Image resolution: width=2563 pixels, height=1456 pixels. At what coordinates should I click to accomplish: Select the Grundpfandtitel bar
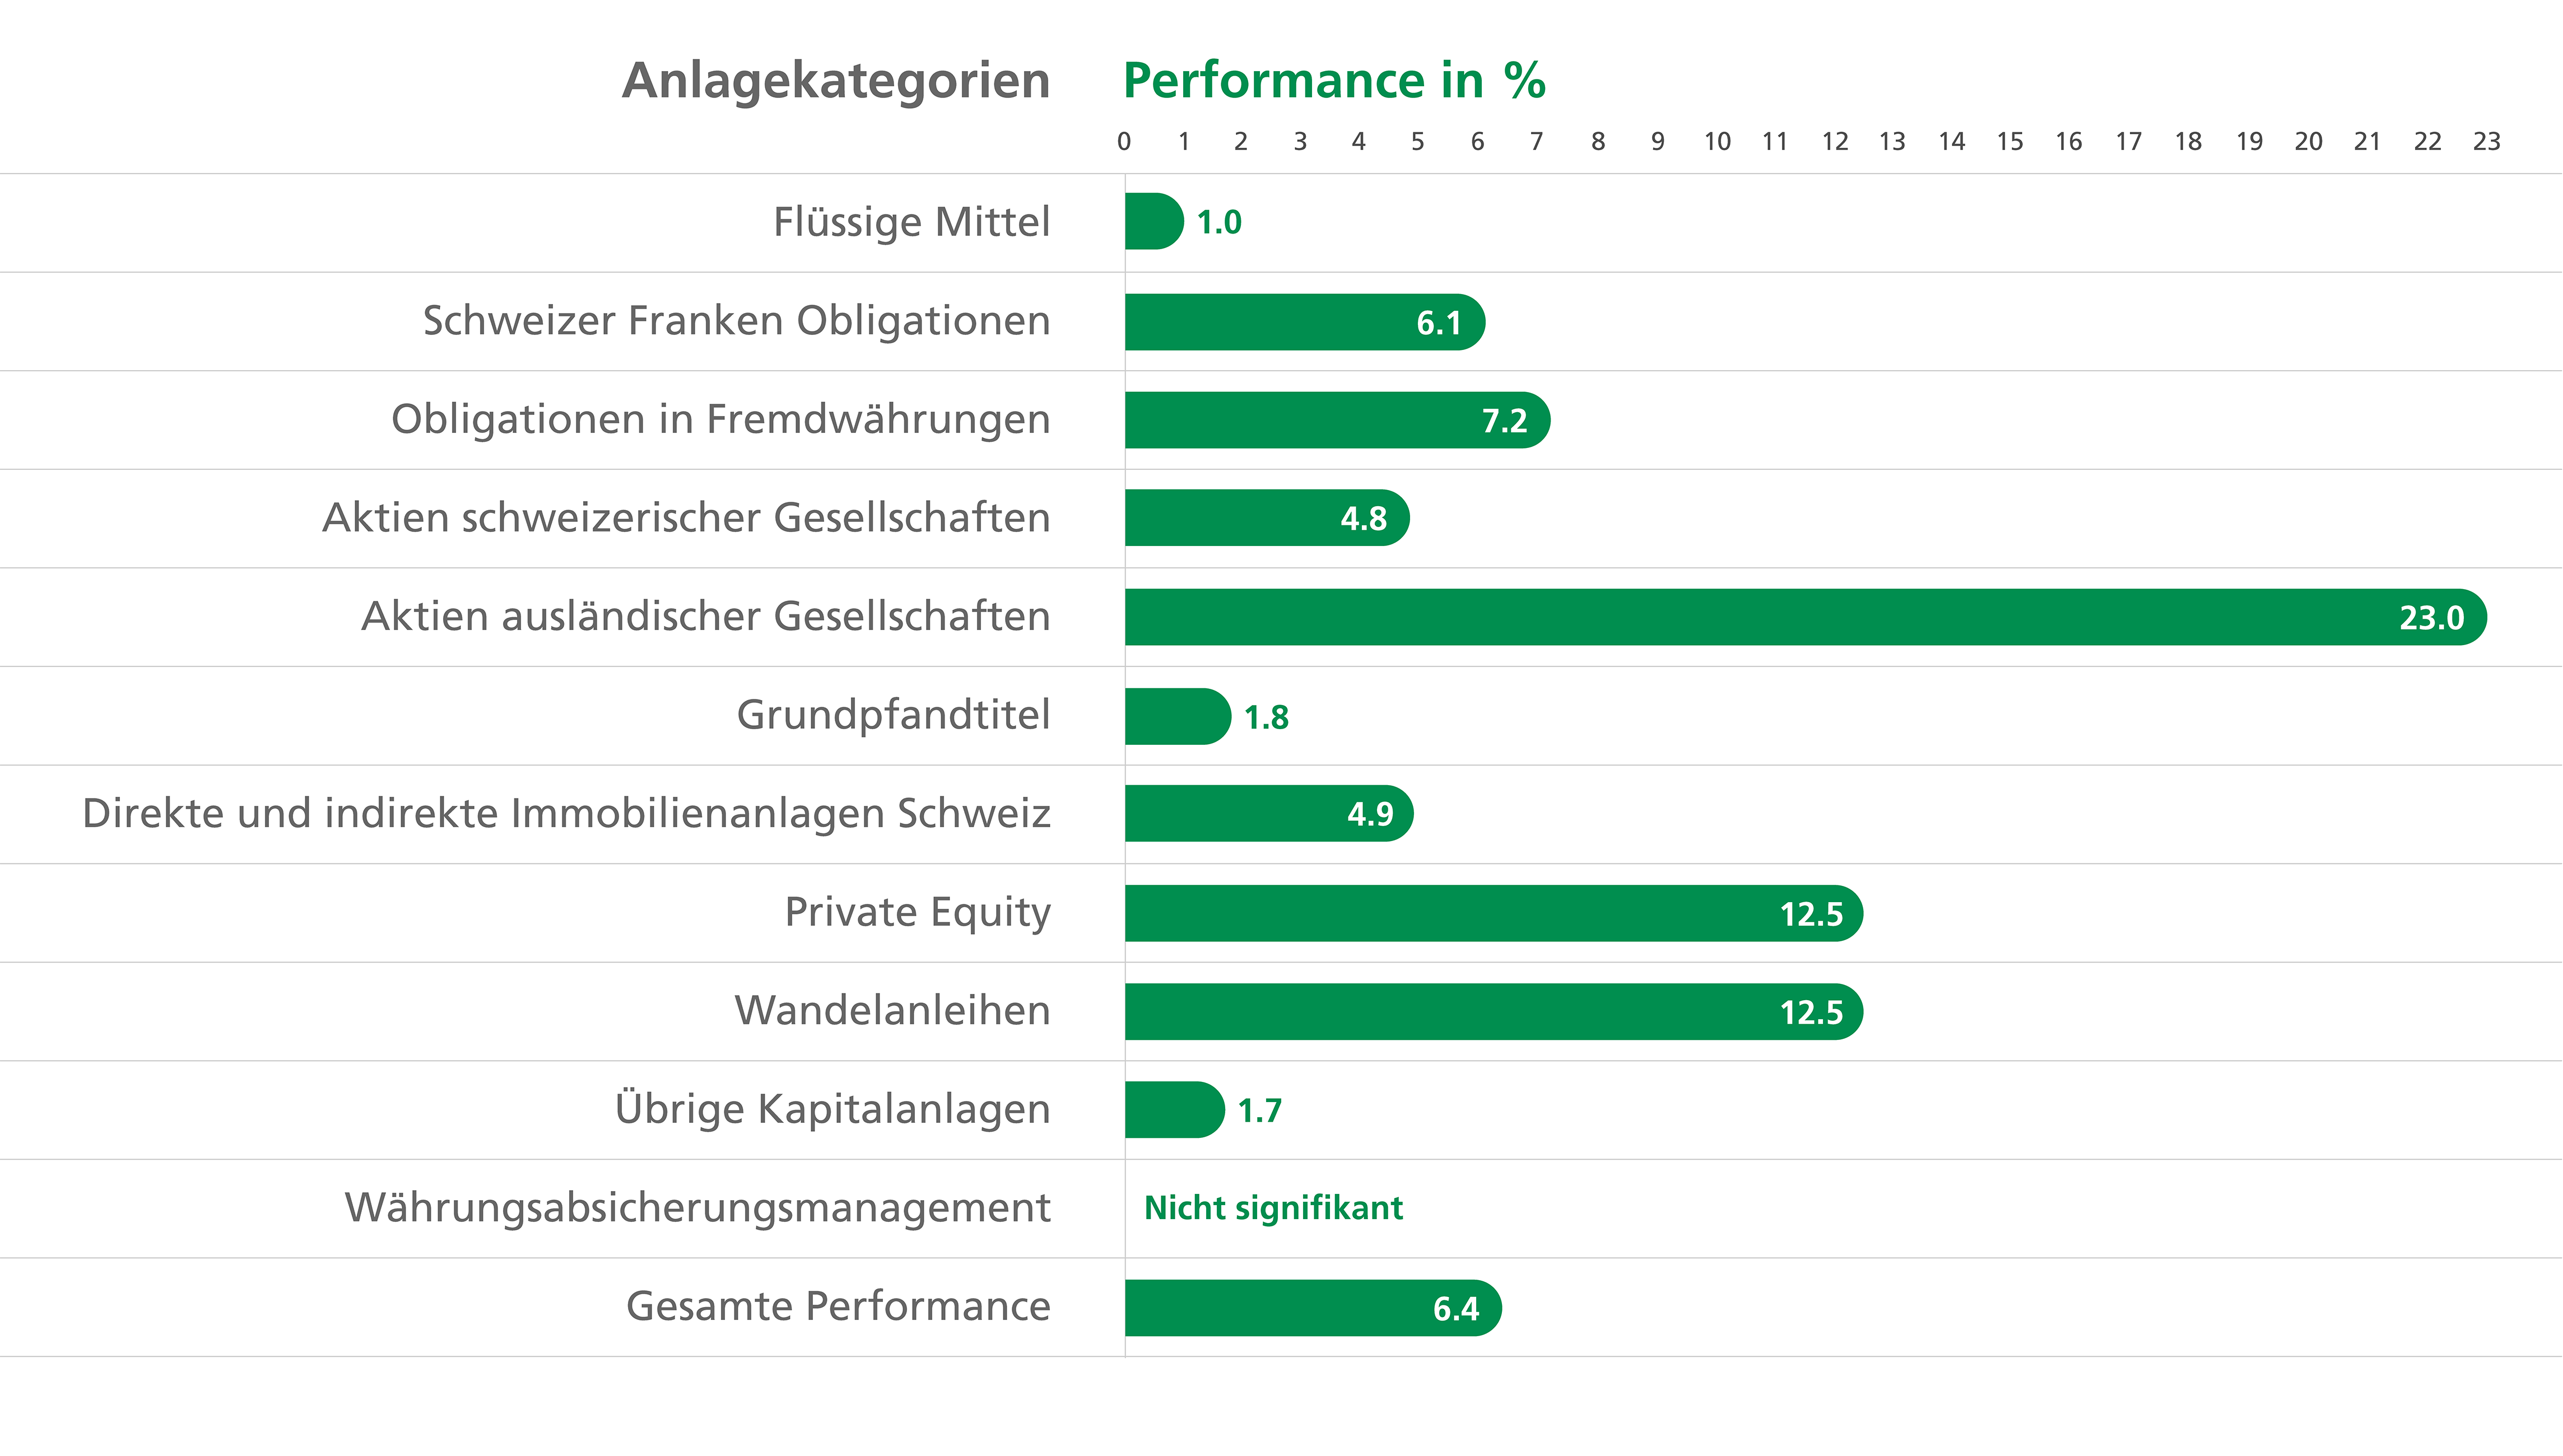click(1179, 716)
